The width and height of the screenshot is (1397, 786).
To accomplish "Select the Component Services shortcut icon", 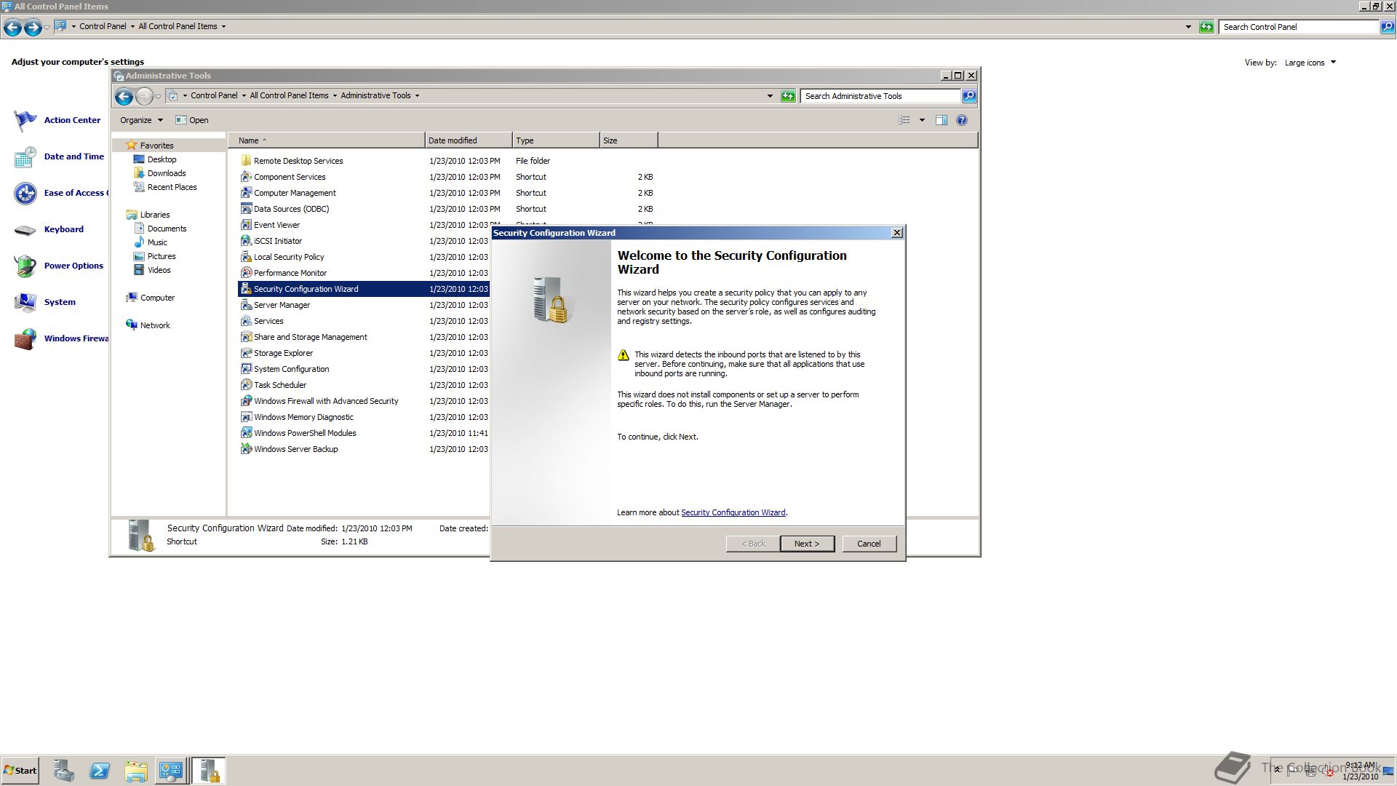I will pyautogui.click(x=246, y=177).
